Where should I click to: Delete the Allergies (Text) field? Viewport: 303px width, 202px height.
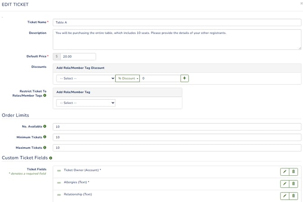pos(294,184)
